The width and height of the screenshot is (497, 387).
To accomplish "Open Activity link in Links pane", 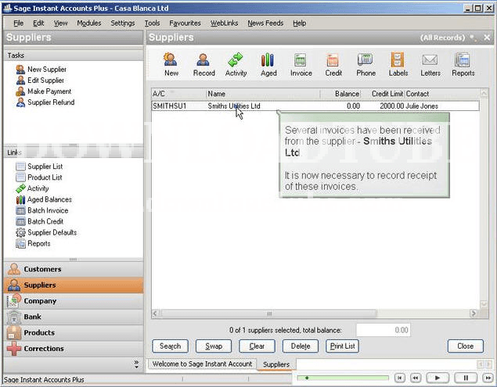I will (x=32, y=188).
